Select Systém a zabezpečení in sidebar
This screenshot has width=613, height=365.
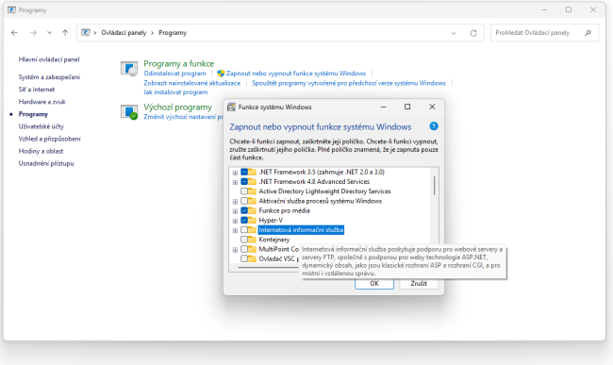tap(49, 77)
